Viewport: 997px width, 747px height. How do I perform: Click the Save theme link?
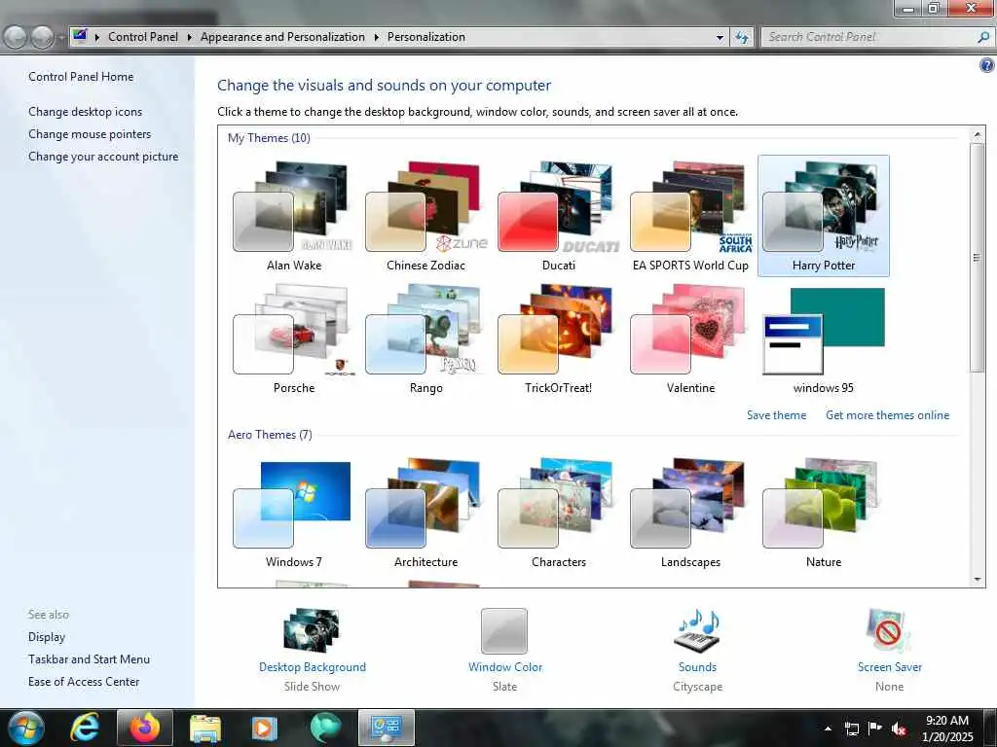[x=776, y=414]
